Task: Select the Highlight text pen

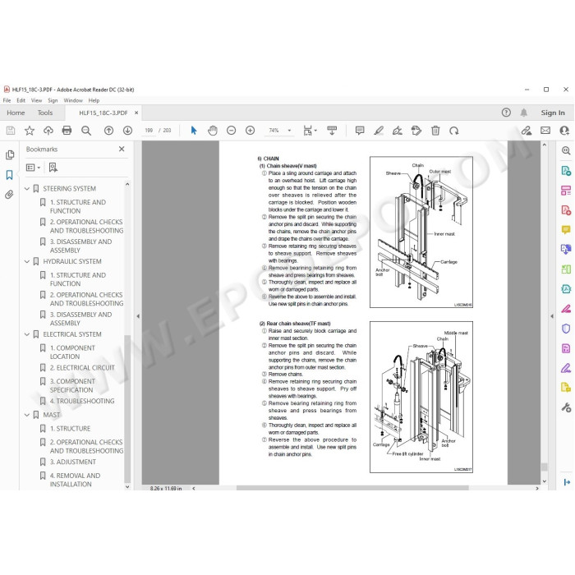Action: [379, 131]
